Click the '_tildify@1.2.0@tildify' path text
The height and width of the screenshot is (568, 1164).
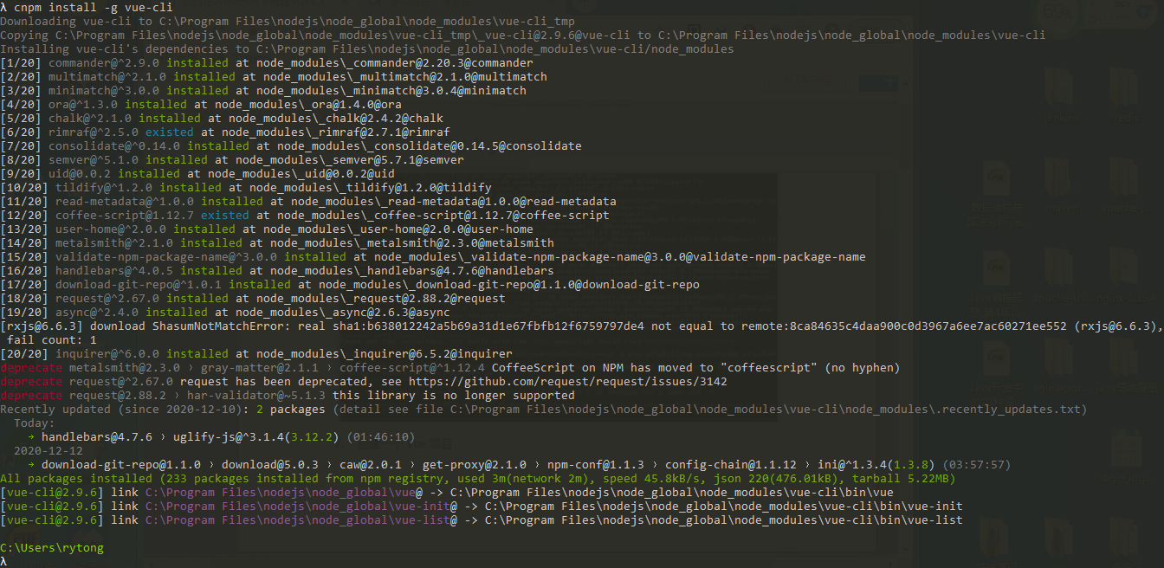[416, 187]
